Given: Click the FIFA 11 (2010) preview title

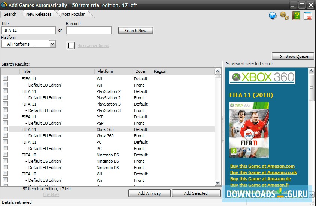Looking at the screenshot, I should (251, 95).
